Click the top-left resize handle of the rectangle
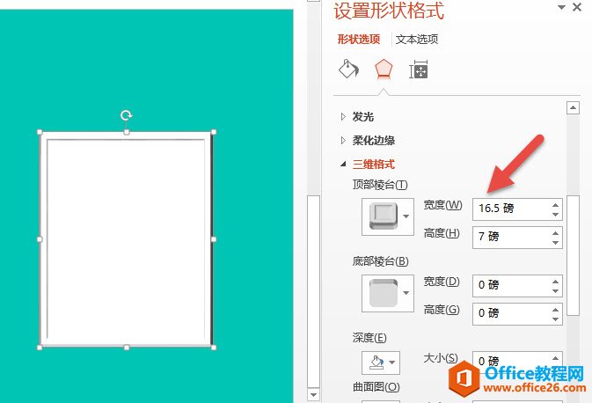Viewport: 592px width, 403px height. point(40,132)
